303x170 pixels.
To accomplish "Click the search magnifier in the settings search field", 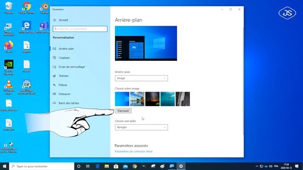I will pos(105,29).
